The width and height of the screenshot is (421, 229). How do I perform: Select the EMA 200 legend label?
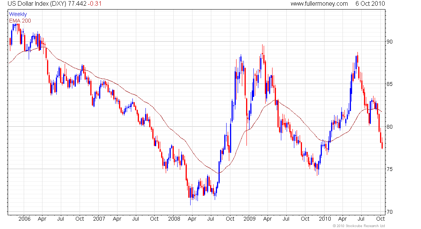click(x=20, y=21)
